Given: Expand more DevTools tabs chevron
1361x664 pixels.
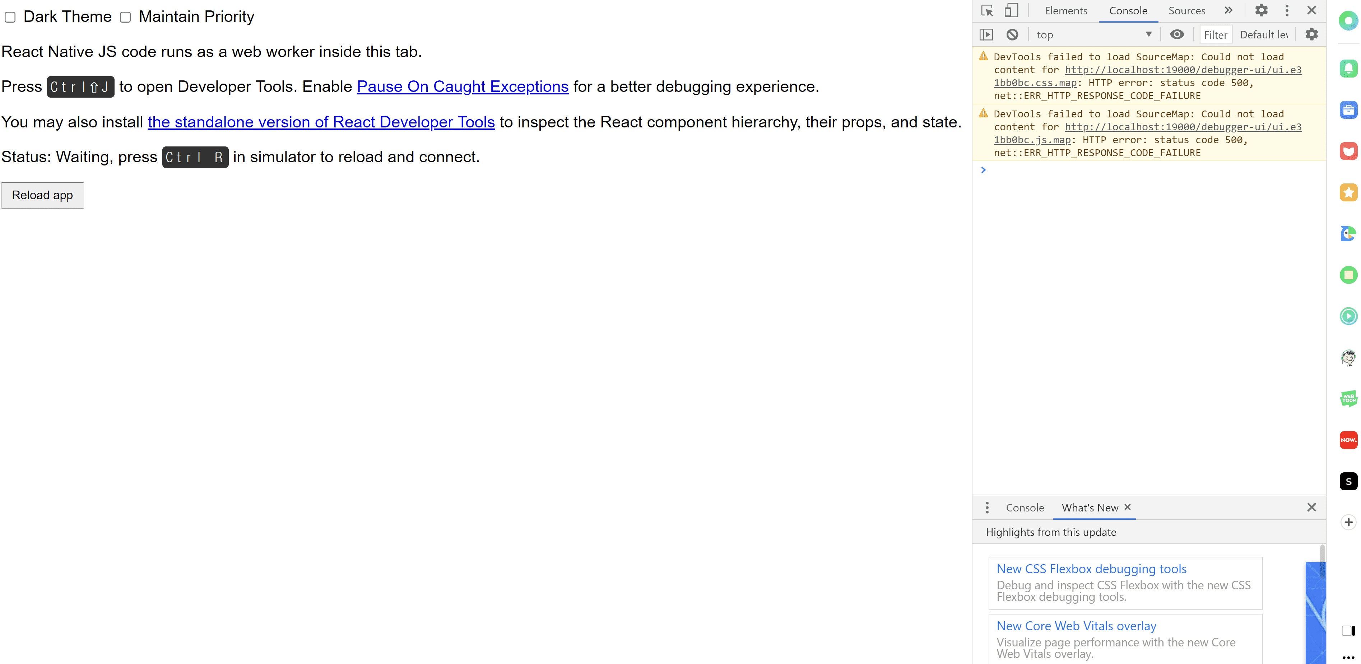Looking at the screenshot, I should coord(1228,10).
